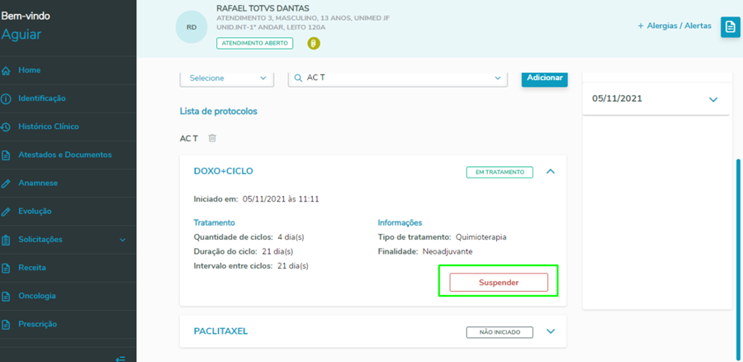
Task: Click the Home house icon in sidebar
Action: click(x=6, y=71)
